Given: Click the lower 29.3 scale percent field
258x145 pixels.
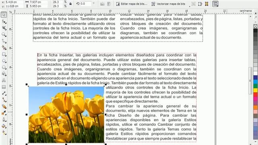Looking at the screenshot, I should [58, 6].
